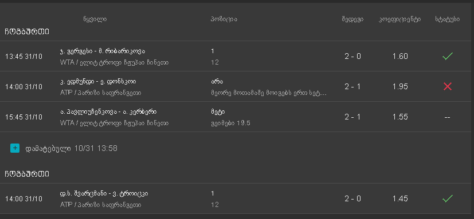Click the position column header
This screenshot has height=219, width=474.
224,19
